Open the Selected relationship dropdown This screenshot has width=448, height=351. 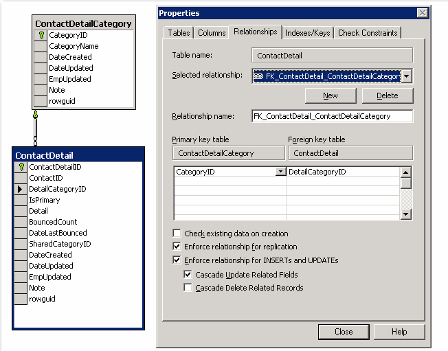pyautogui.click(x=406, y=76)
